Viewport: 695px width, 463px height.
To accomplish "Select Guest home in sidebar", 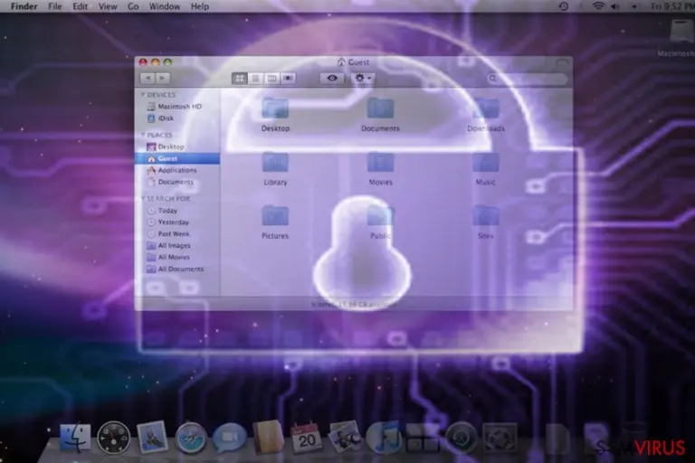I will click(x=177, y=158).
